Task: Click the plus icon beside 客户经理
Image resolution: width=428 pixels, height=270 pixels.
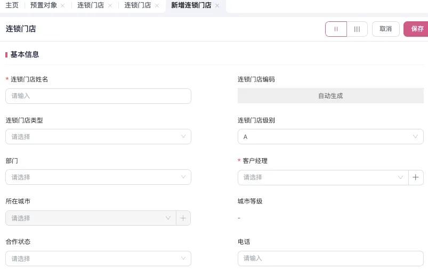Action: [x=416, y=177]
